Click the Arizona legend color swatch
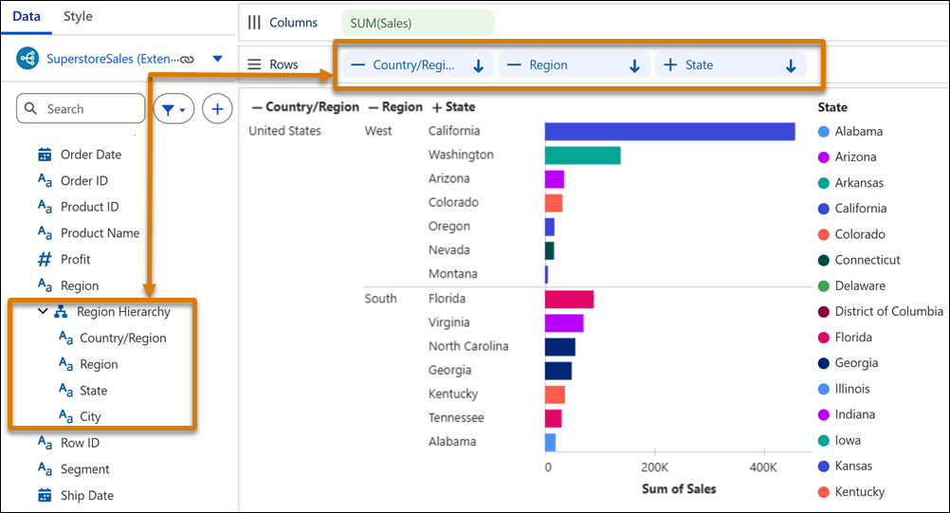Image resolution: width=950 pixels, height=513 pixels. (823, 157)
